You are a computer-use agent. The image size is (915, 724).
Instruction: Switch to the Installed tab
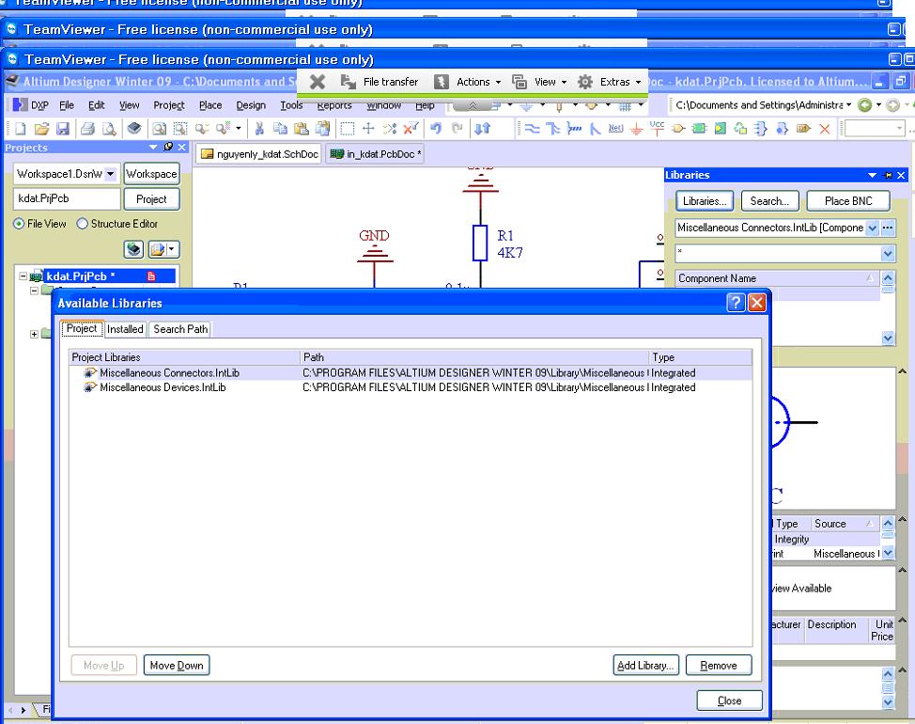point(125,329)
